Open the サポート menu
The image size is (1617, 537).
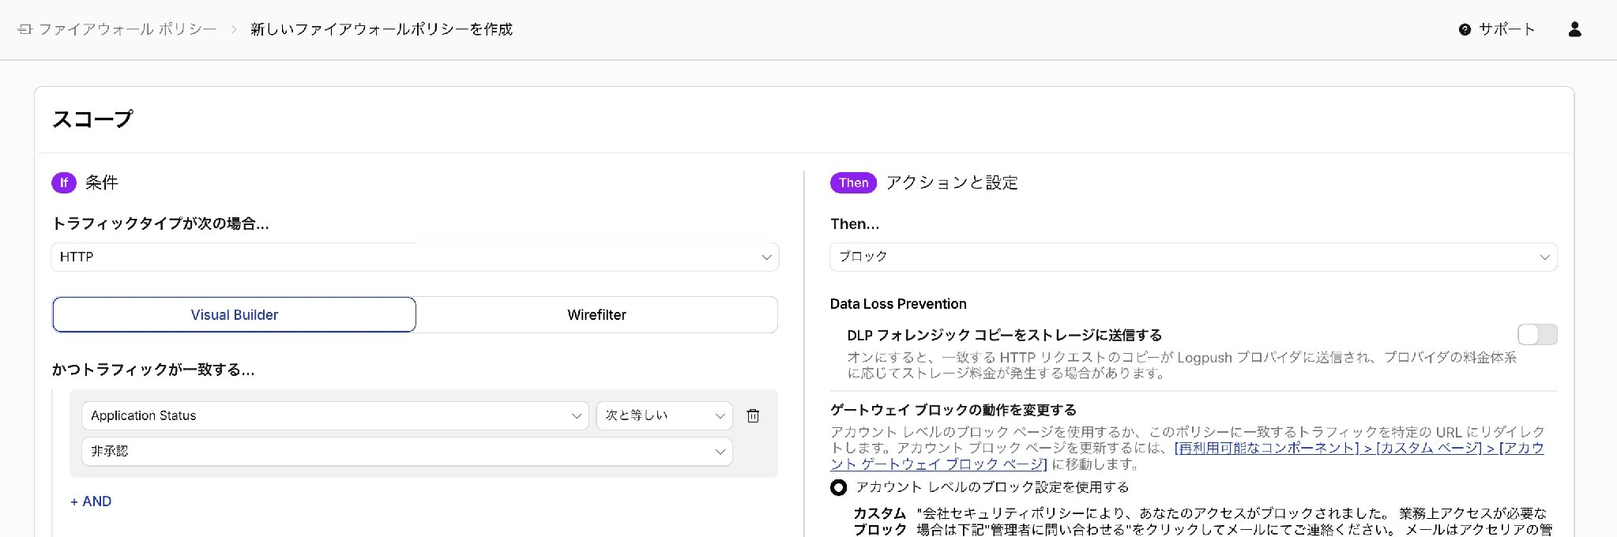pos(1497,29)
